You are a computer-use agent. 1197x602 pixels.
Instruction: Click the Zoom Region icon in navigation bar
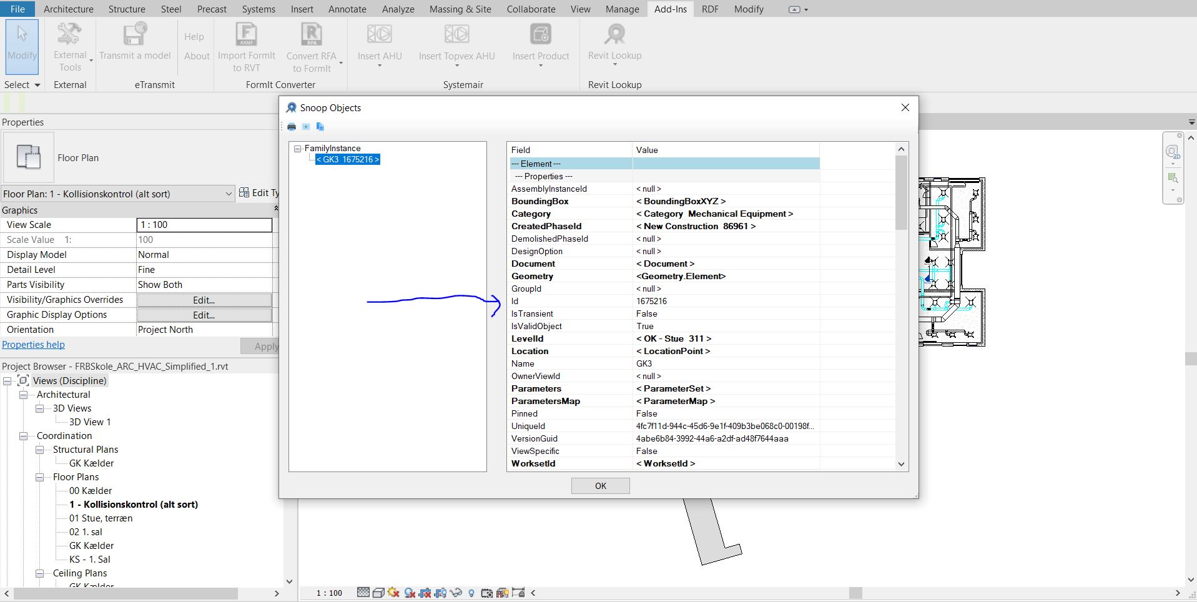tap(1173, 178)
